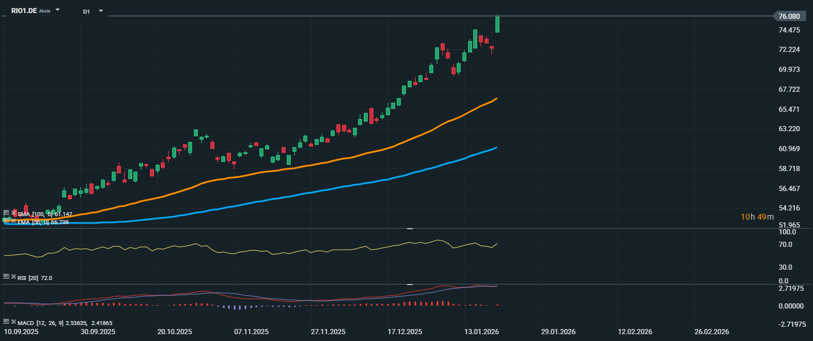Click the resize handle above MACD panel
813x341 pixels.
tap(409, 284)
